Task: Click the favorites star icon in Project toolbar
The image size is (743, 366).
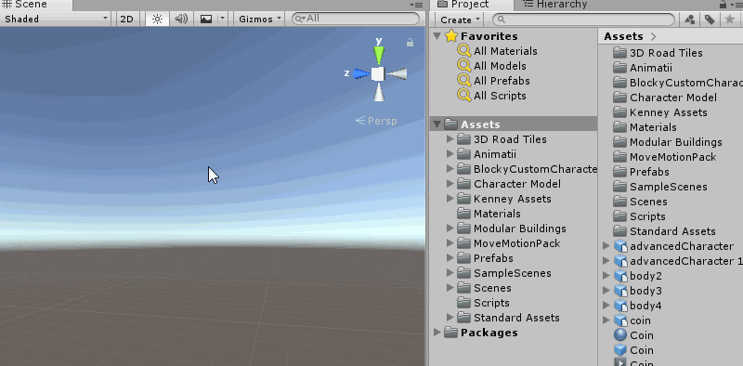Action: (729, 20)
